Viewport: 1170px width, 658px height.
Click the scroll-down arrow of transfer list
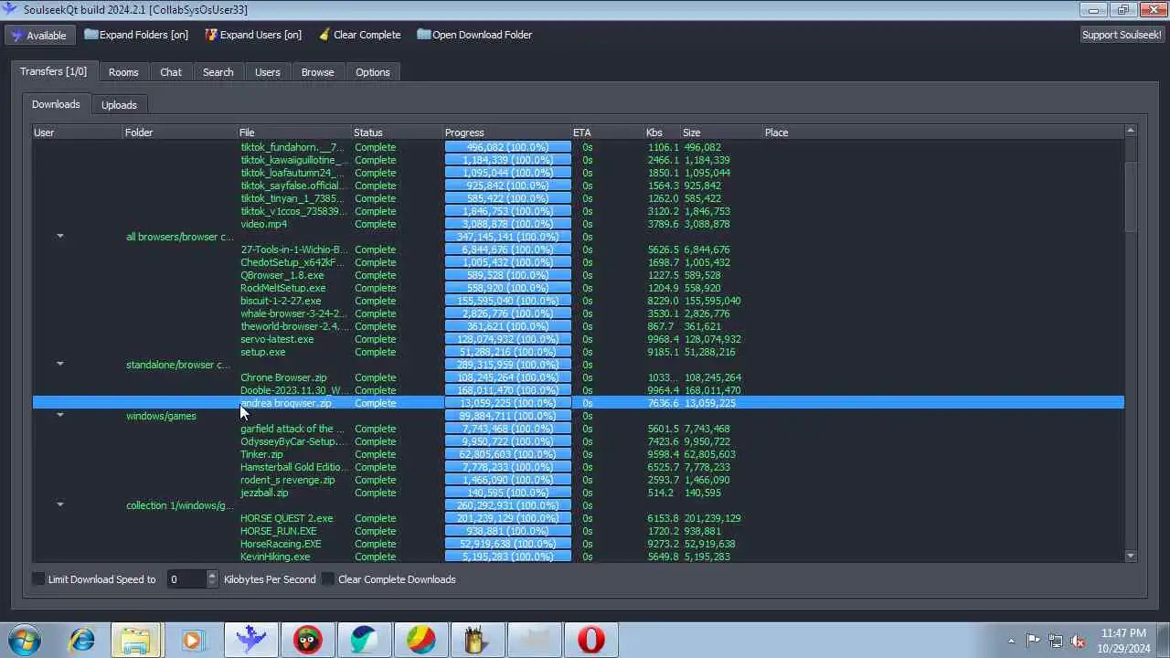coord(1131,556)
